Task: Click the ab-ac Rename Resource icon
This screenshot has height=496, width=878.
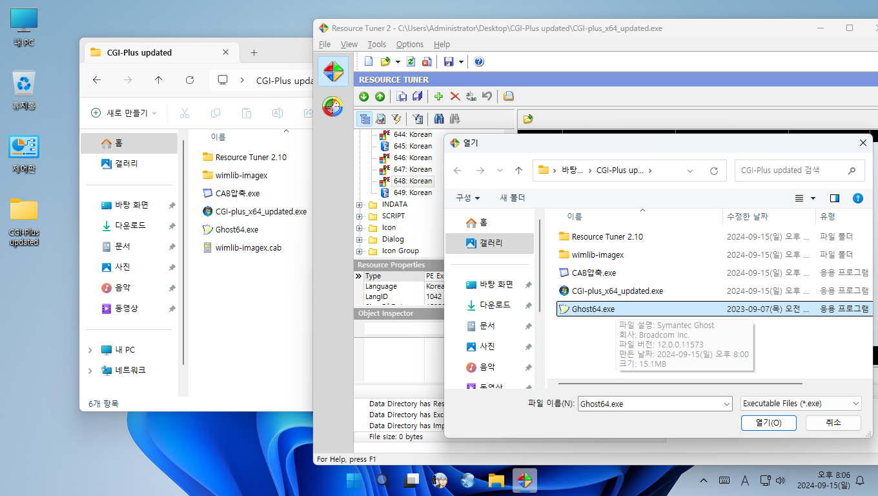Action: (x=471, y=96)
